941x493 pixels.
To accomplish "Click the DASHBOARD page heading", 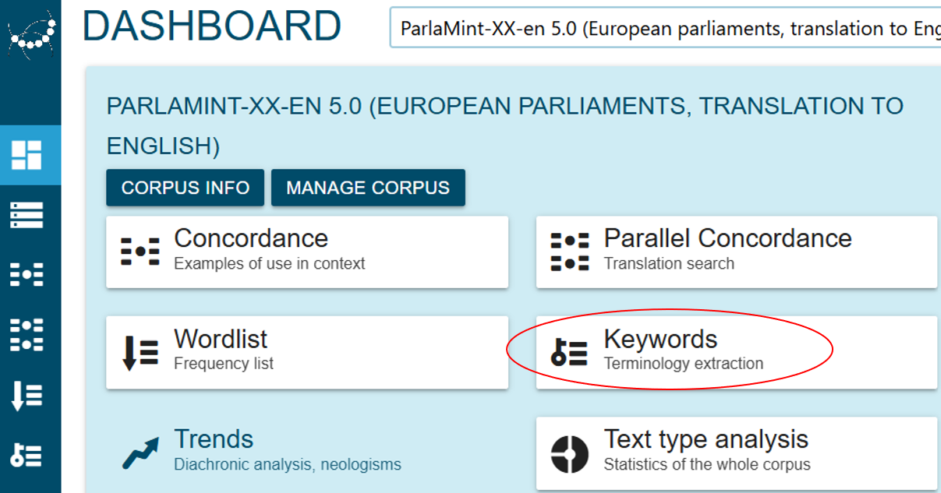I will tap(212, 26).
